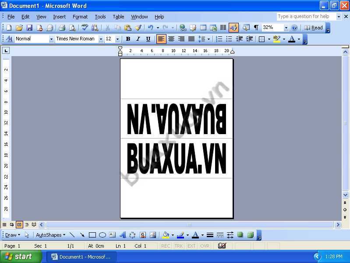
Task: Run spelling and grammar check
Action: point(85,28)
